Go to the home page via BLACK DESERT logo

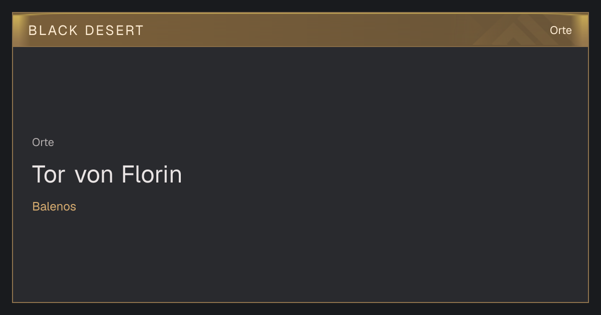tap(86, 30)
